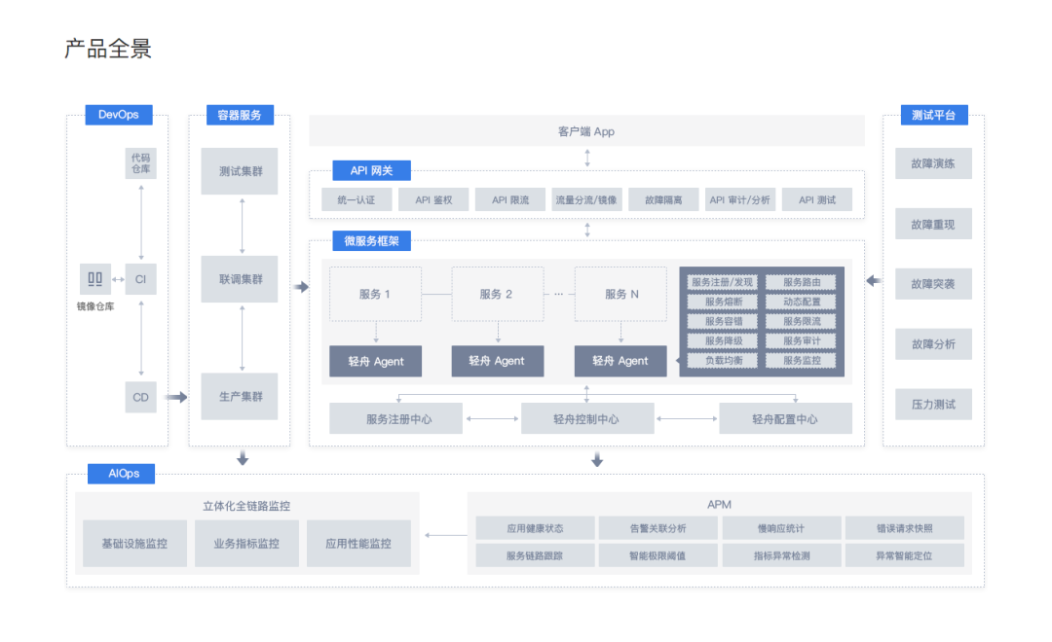Open the 业务指标监控 block
Screen dimensions: 1052x642
coord(246,544)
